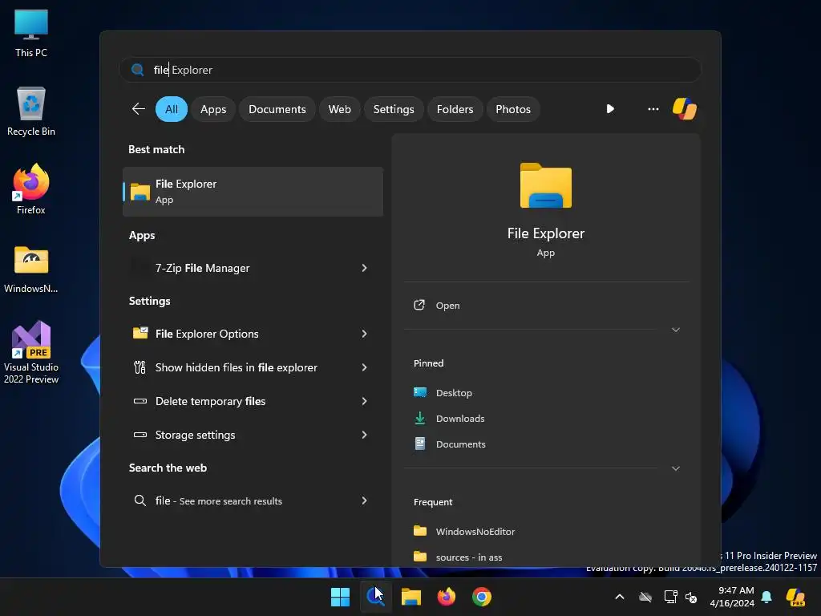This screenshot has width=821, height=616.
Task: Open the clock and date flyout
Action: [732, 597]
